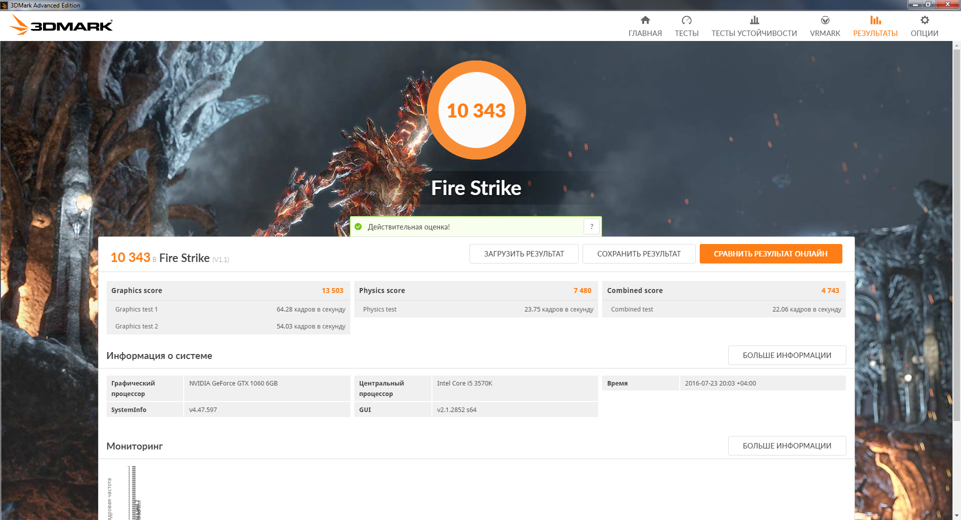
Task: Click ЗАГРУЗИТЬ РЕЗУЛЬТАТ button
Action: pos(524,253)
